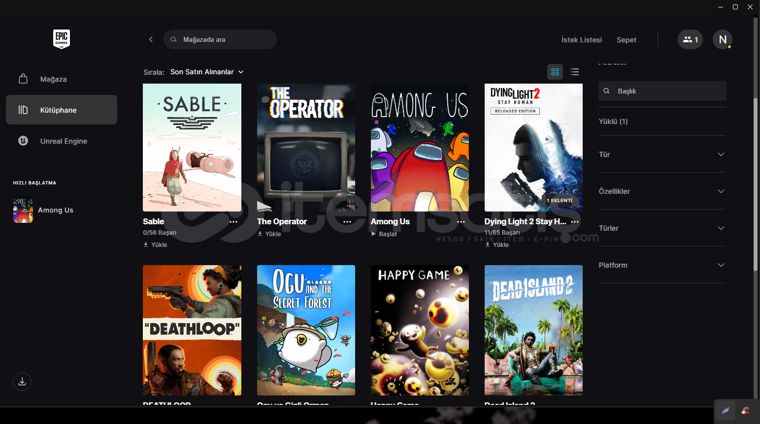
Task: Click the purple feather tray icon
Action: pyautogui.click(x=725, y=410)
